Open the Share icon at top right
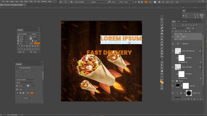 click(177, 2)
